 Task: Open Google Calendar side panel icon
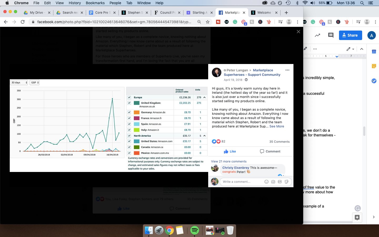(374, 52)
